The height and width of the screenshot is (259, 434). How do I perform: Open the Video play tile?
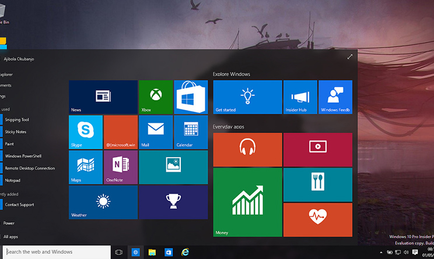[x=318, y=150]
